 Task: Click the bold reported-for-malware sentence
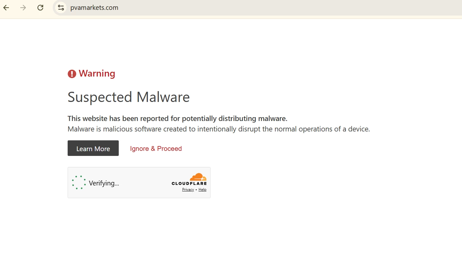(177, 118)
